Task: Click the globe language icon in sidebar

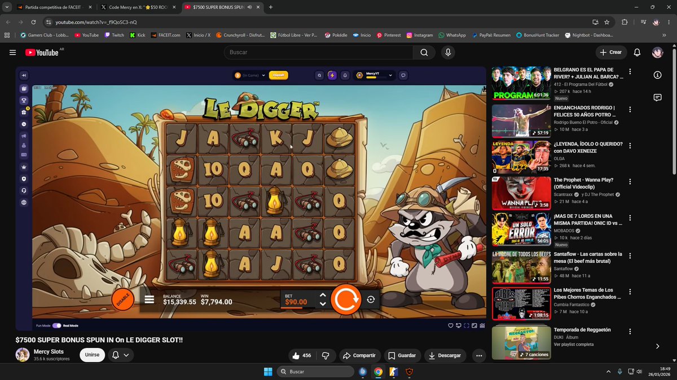Action: click(24, 202)
